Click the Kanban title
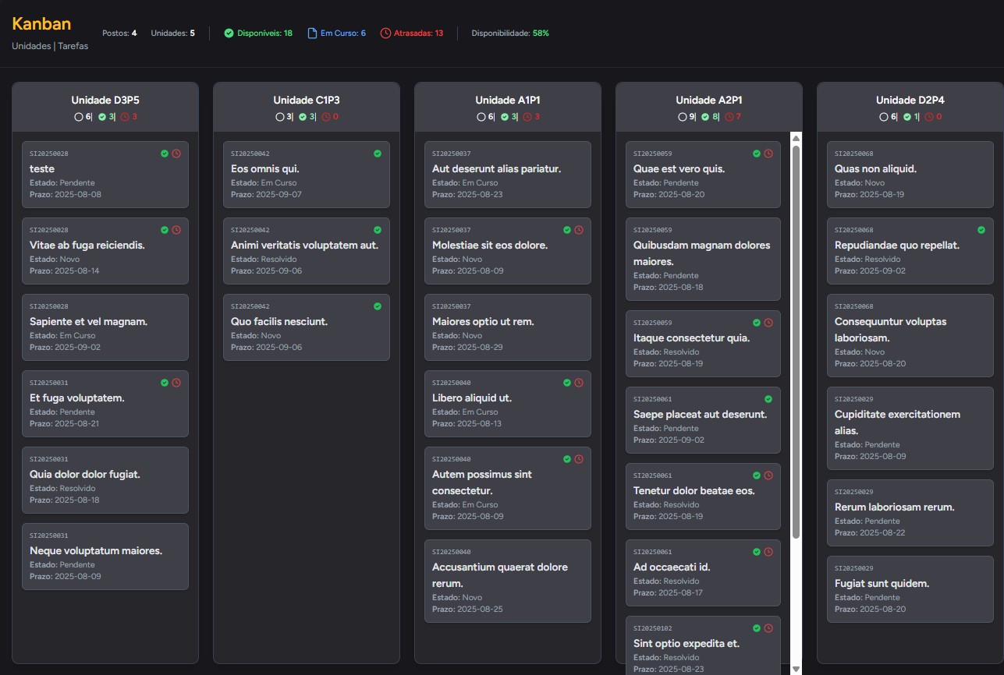Viewport: 1004px width, 675px height. point(41,24)
